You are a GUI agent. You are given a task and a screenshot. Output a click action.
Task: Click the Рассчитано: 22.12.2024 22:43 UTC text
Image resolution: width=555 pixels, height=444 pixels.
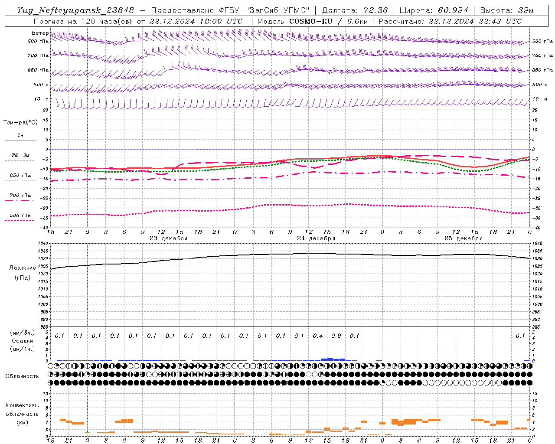pyautogui.click(x=450, y=21)
